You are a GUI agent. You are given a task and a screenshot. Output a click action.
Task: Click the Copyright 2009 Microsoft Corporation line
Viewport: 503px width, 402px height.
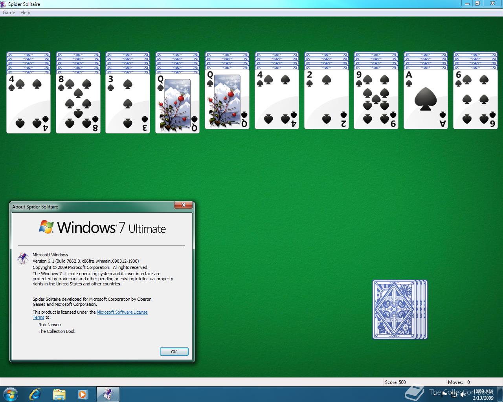click(90, 267)
